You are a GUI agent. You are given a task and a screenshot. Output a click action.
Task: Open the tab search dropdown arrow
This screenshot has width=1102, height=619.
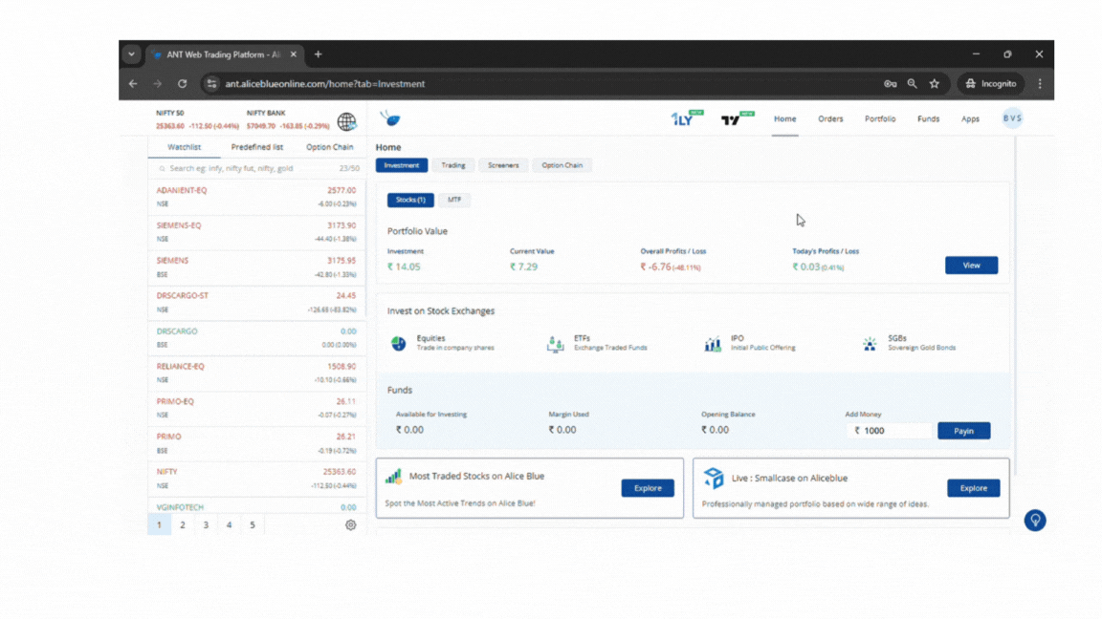pos(131,54)
